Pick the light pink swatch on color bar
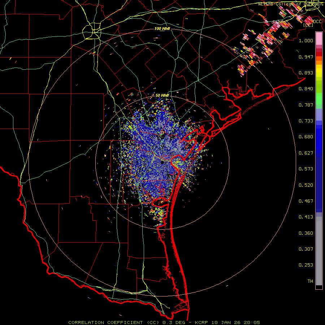The width and height of the screenshot is (325, 325). (x=319, y=38)
